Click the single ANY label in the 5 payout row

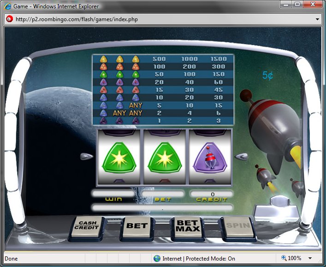(136, 105)
